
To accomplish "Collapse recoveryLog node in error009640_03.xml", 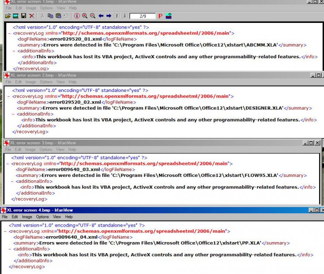I will [8, 164].
